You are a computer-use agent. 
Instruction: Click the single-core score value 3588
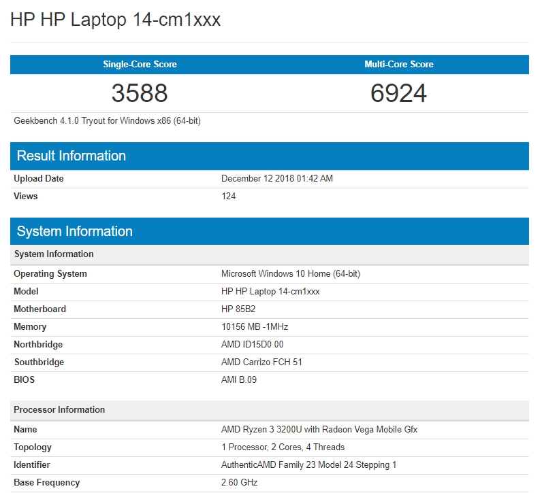point(140,93)
